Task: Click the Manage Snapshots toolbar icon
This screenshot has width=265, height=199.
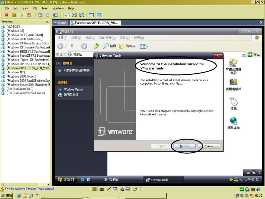Action: point(55,15)
